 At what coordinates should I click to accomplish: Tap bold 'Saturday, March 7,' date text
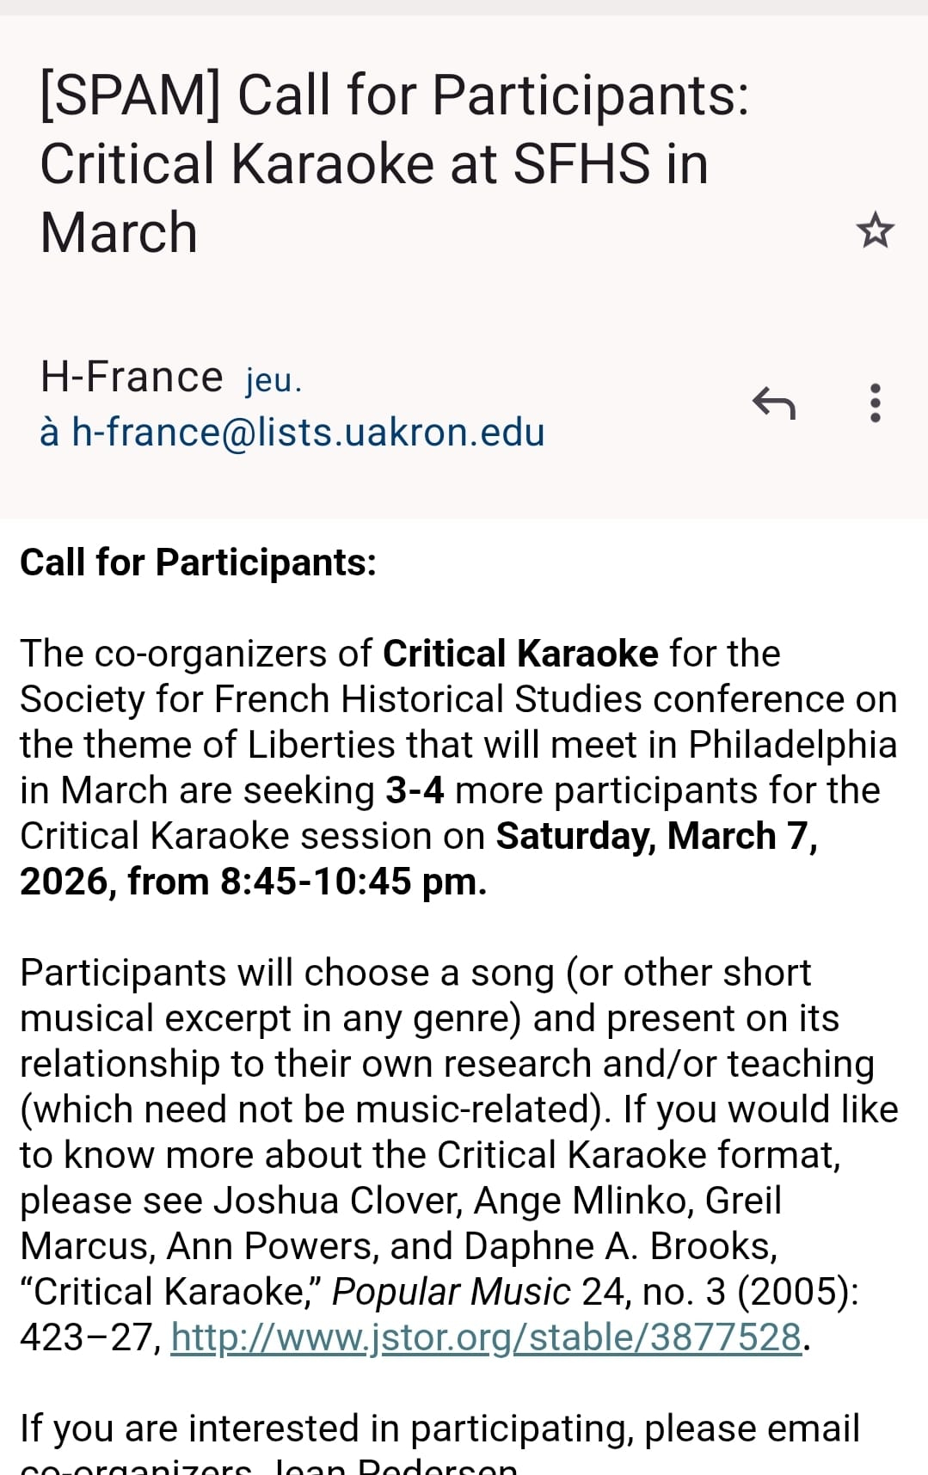(656, 836)
